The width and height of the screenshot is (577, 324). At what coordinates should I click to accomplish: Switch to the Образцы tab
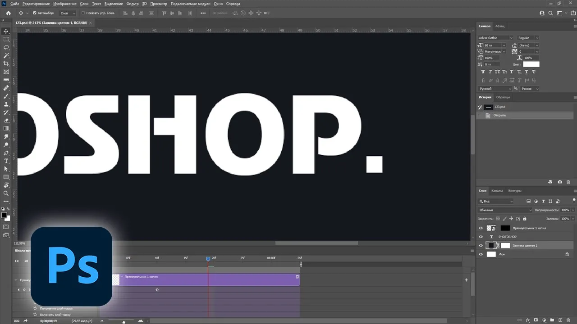pos(503,97)
